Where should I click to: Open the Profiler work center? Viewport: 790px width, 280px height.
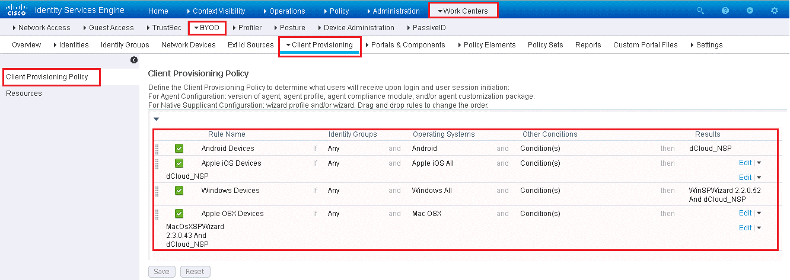point(247,28)
